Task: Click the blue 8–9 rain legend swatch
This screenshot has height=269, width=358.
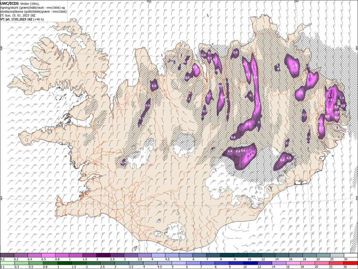Action: pos(222,263)
